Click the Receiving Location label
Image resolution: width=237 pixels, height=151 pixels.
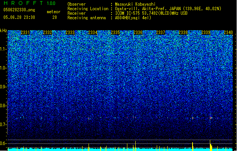click(88, 9)
